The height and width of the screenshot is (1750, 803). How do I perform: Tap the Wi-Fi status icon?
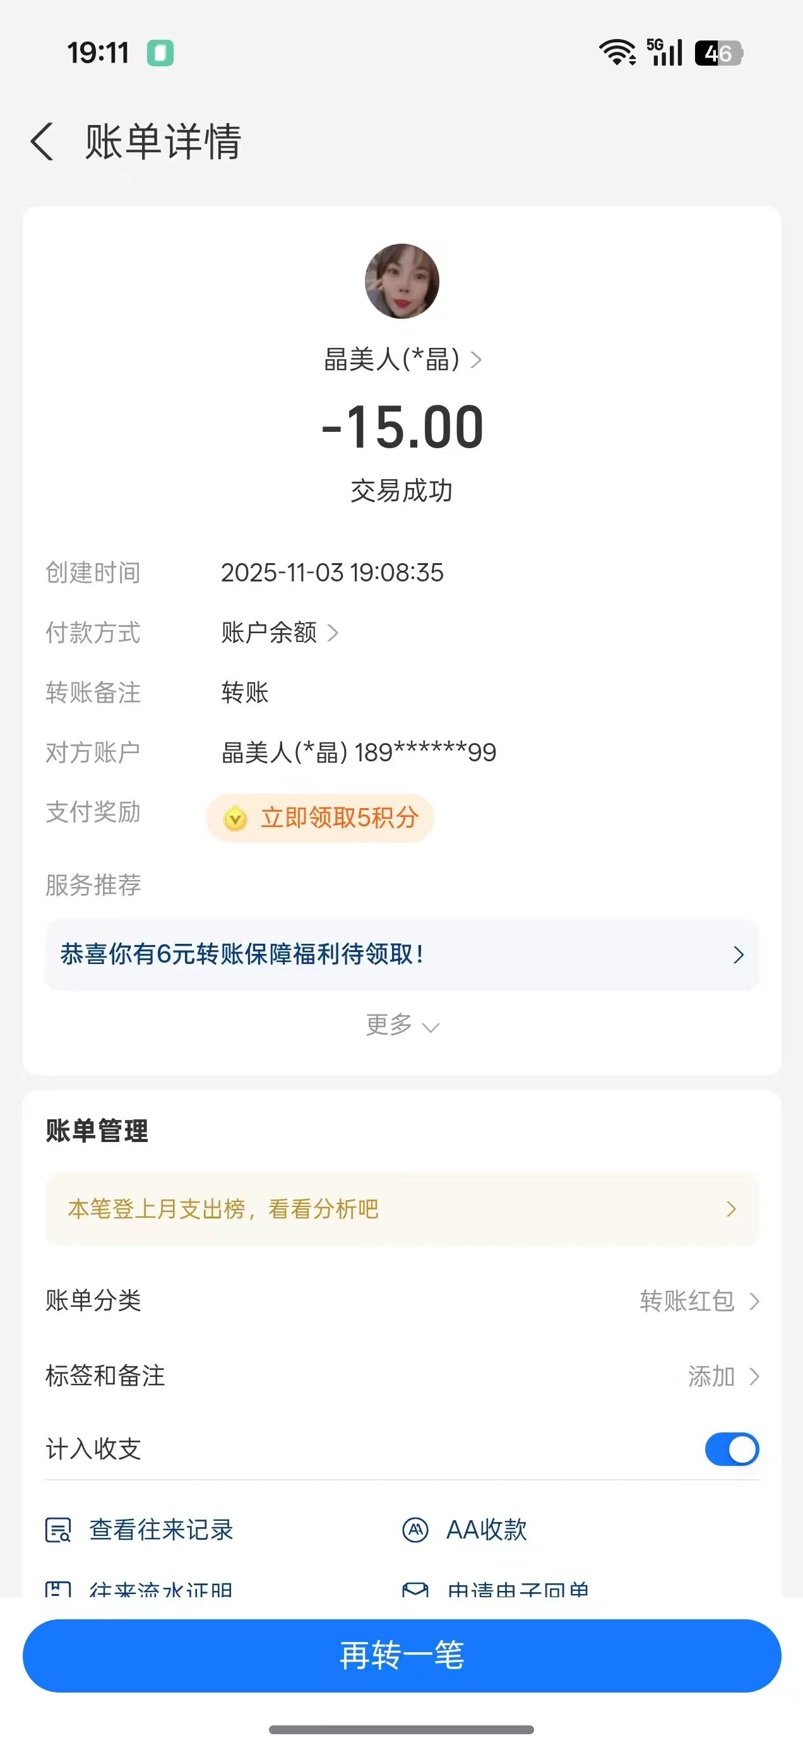(617, 52)
